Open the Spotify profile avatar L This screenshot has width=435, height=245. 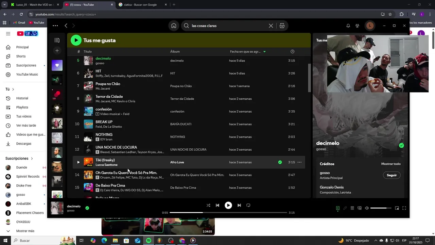pos(370,26)
